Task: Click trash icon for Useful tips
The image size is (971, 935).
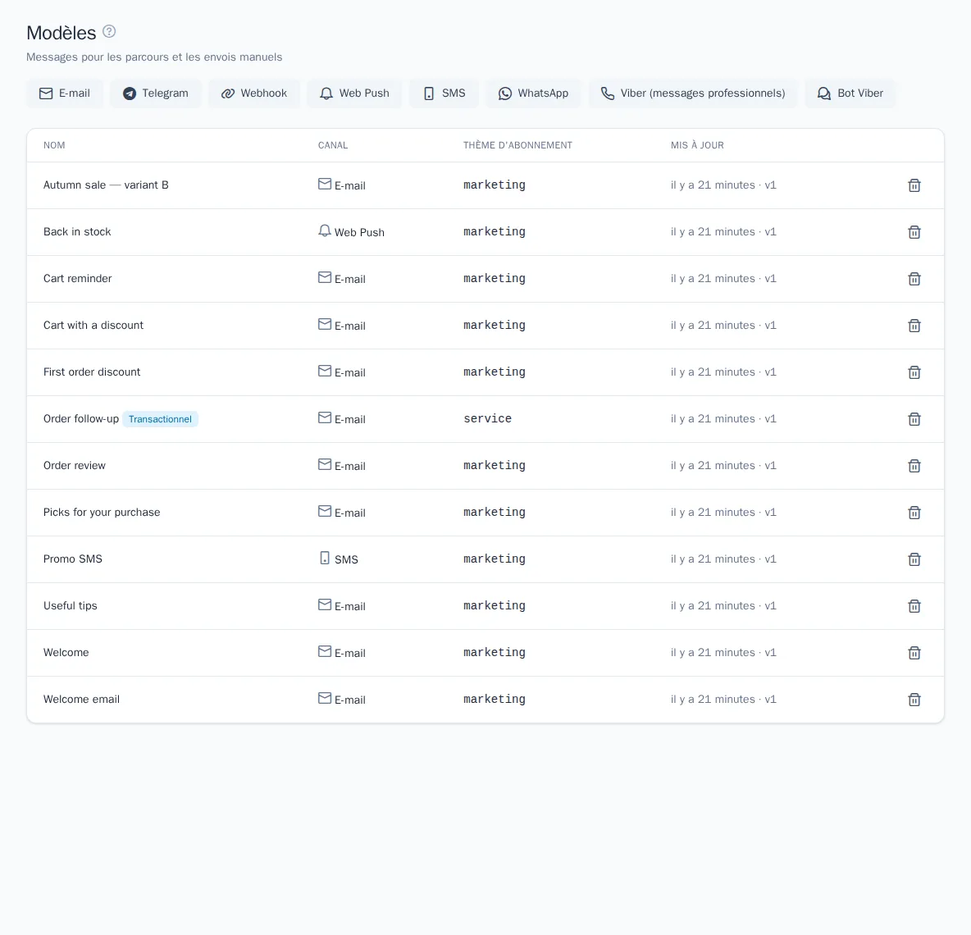Action: tap(914, 606)
